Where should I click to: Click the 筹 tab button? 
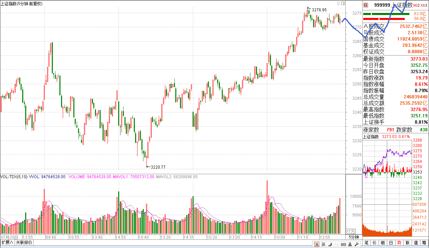pyautogui.click(x=424, y=243)
